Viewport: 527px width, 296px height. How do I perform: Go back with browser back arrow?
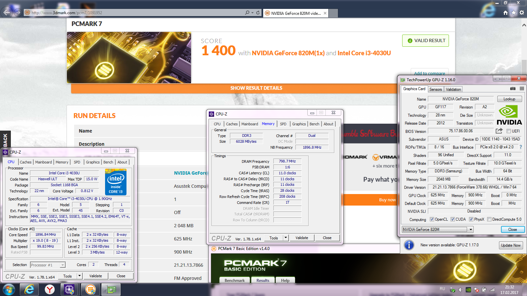pos(7,12)
